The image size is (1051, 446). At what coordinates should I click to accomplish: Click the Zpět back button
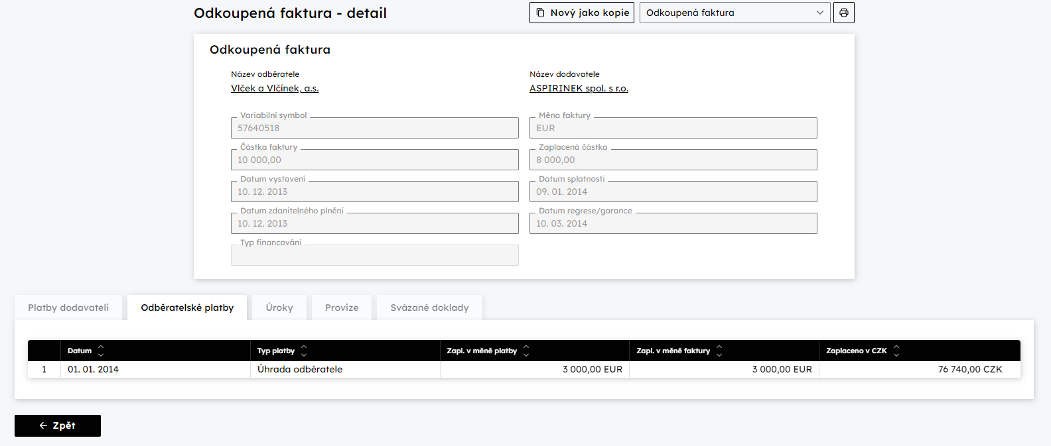tap(58, 425)
